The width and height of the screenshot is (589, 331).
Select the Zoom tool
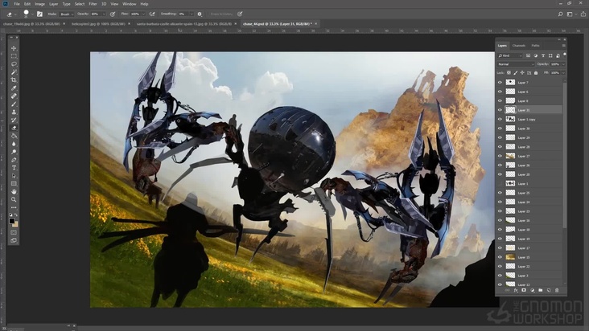14,199
